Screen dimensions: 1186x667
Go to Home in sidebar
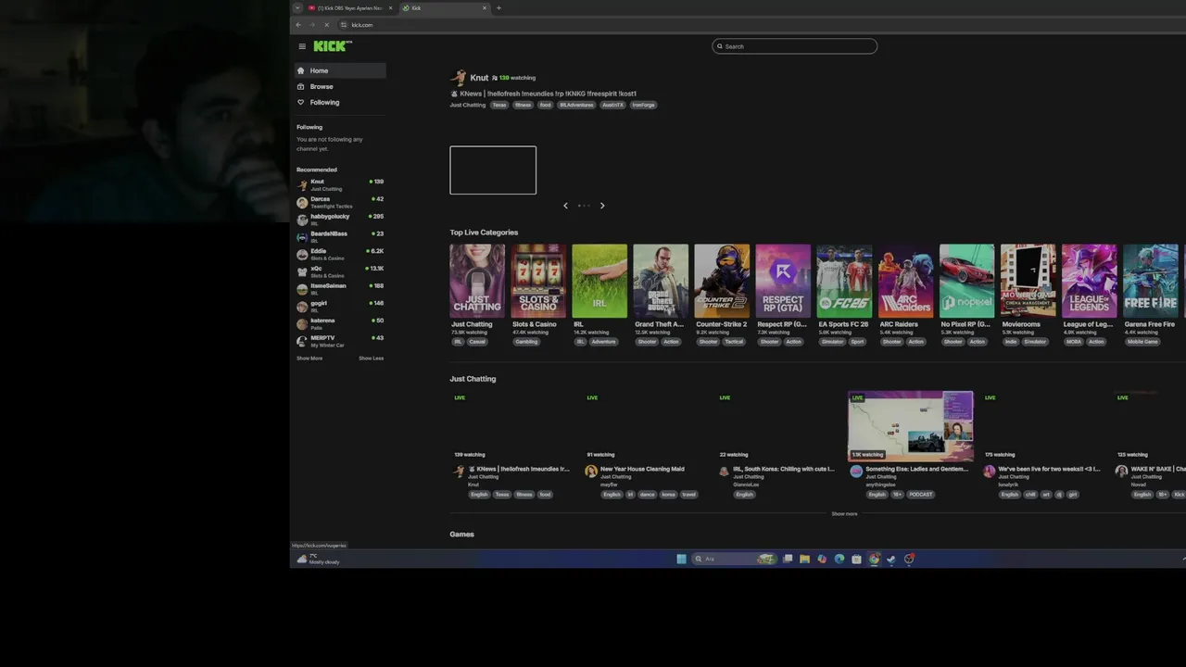click(339, 70)
